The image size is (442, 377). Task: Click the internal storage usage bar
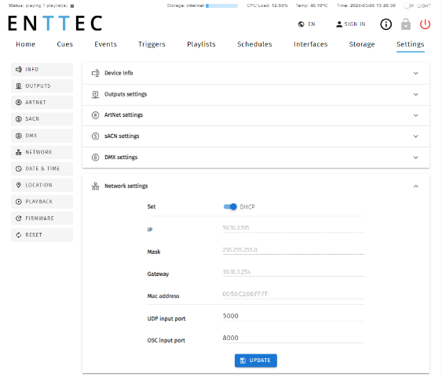click(221, 6)
